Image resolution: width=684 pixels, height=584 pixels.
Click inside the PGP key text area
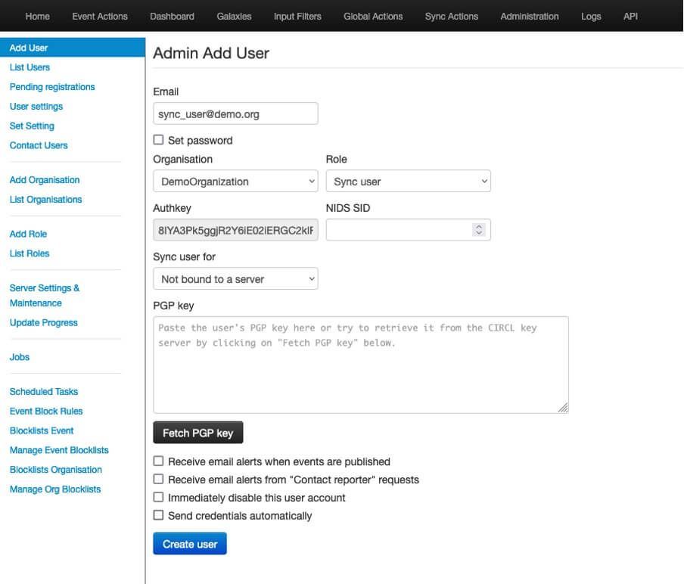360,365
